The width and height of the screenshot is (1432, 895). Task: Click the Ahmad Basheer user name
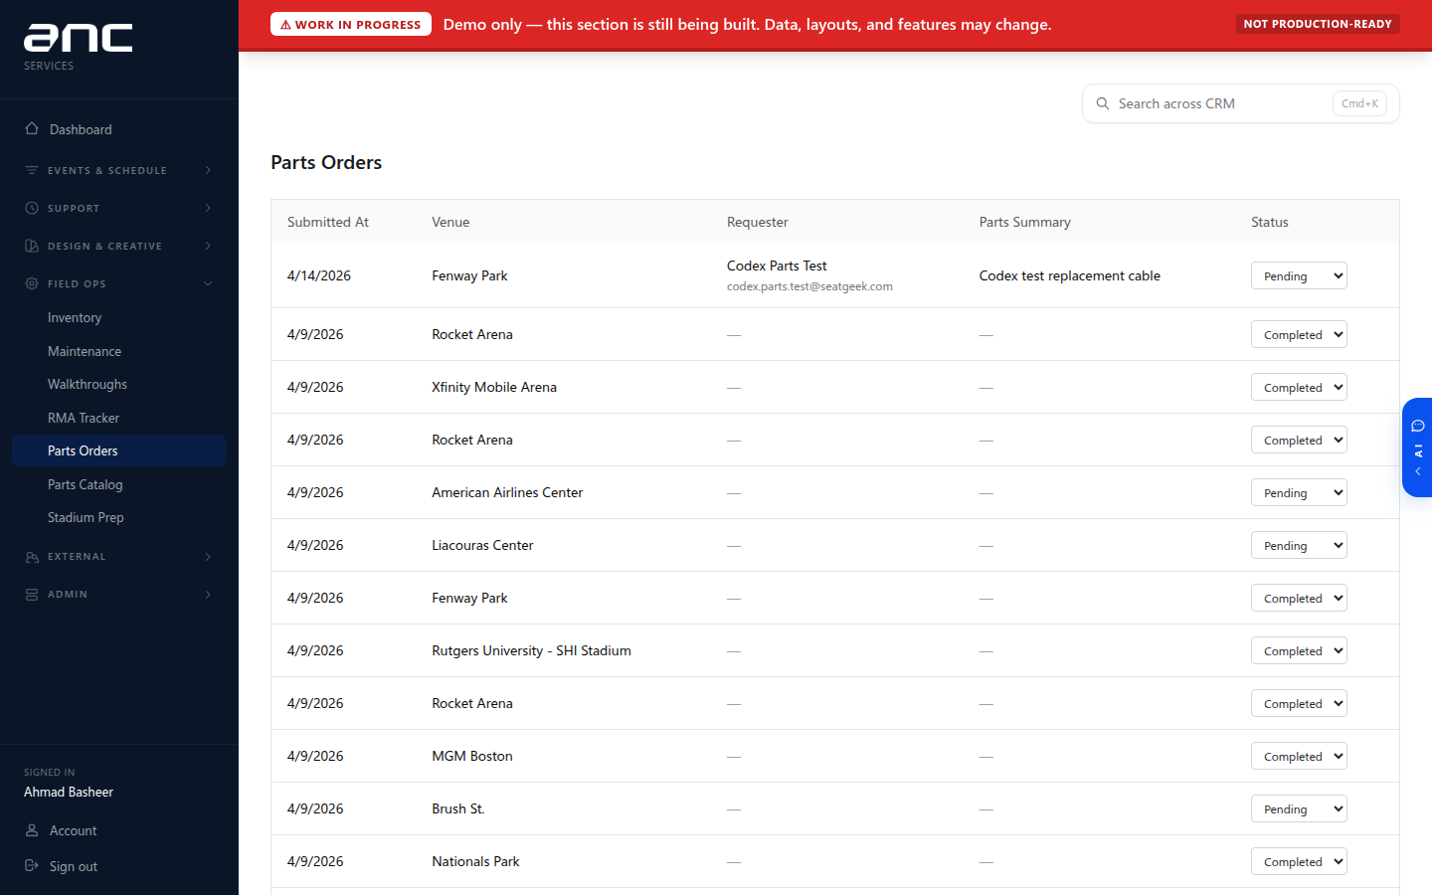[69, 792]
